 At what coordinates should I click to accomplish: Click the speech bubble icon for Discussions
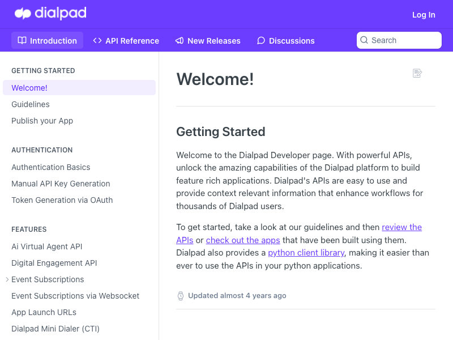click(261, 40)
